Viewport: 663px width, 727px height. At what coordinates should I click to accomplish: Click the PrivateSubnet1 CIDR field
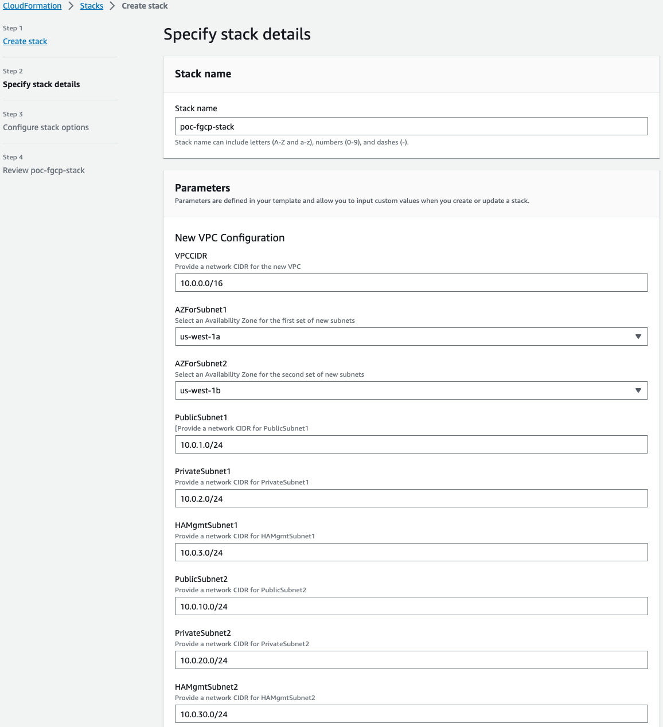(411, 498)
